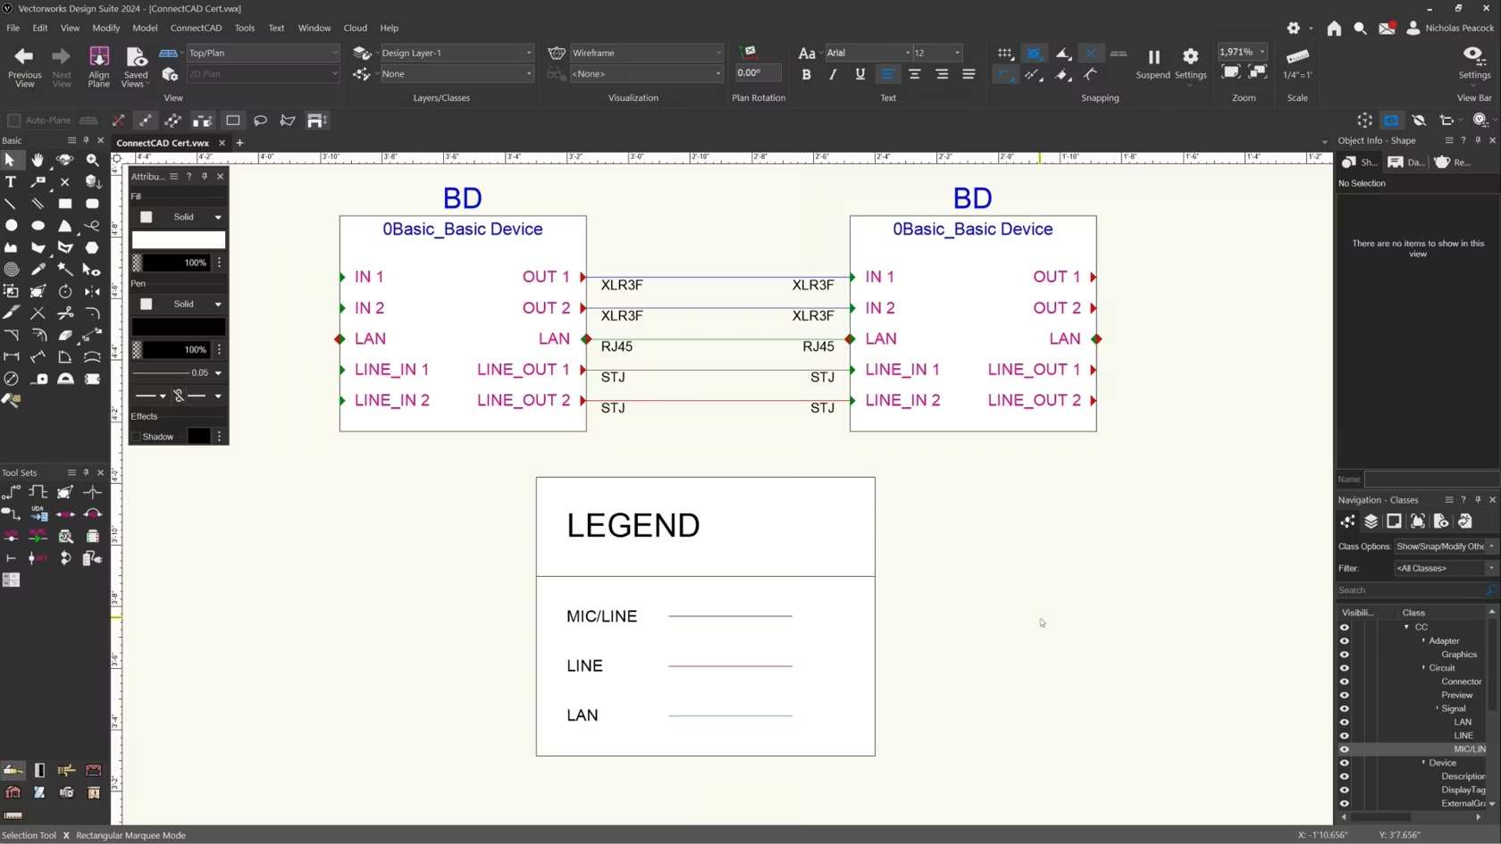The image size is (1501, 844).
Task: Toggle visibility of the Adapter class
Action: (x=1344, y=640)
